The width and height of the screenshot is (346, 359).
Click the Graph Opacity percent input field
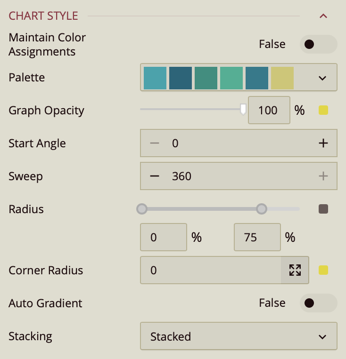pyautogui.click(x=269, y=111)
